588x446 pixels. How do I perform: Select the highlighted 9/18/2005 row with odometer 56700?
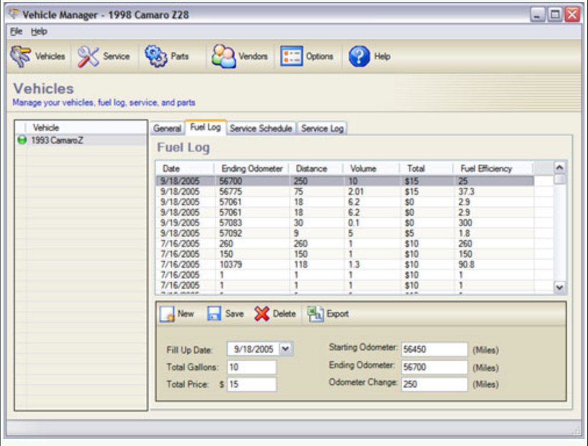click(345, 181)
